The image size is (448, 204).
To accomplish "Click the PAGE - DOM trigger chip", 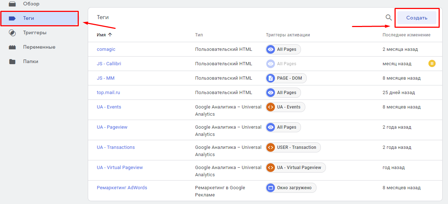I will pos(286,78).
